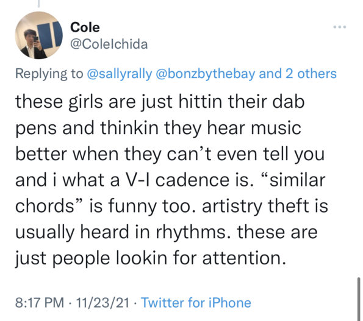View Cole's circular profile photo
This screenshot has height=321, width=363.
coord(38,35)
